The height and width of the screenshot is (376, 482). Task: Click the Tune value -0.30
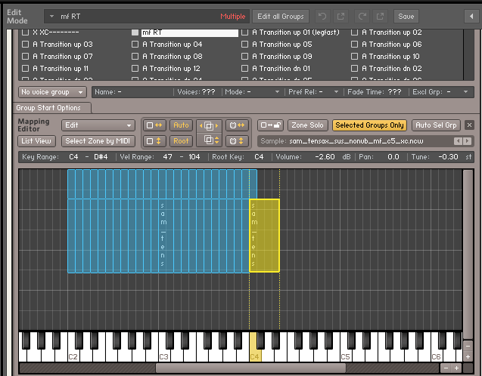point(448,157)
